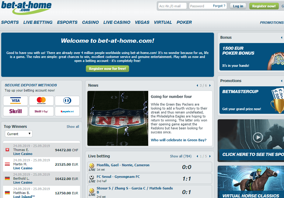
Task: Select the Diners Club deposit icon
Action: click(67, 101)
